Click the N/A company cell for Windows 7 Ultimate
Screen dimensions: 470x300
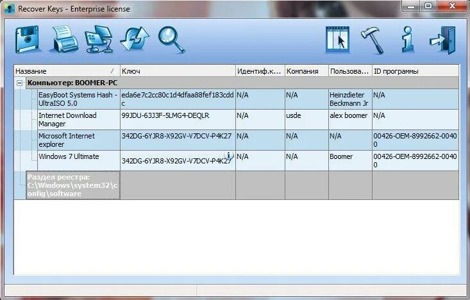point(306,161)
